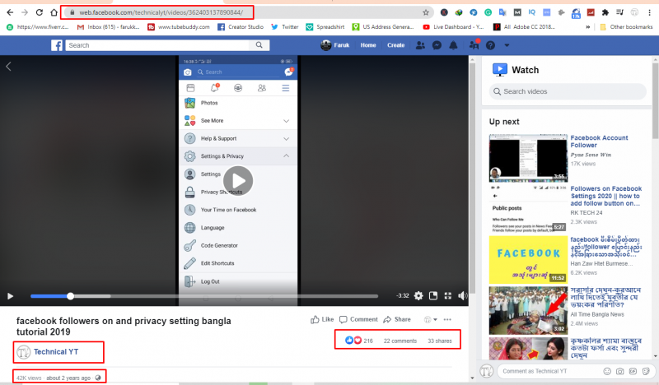This screenshot has height=385, width=659.
Task: Click the Facebook logo in the header
Action: click(x=57, y=45)
